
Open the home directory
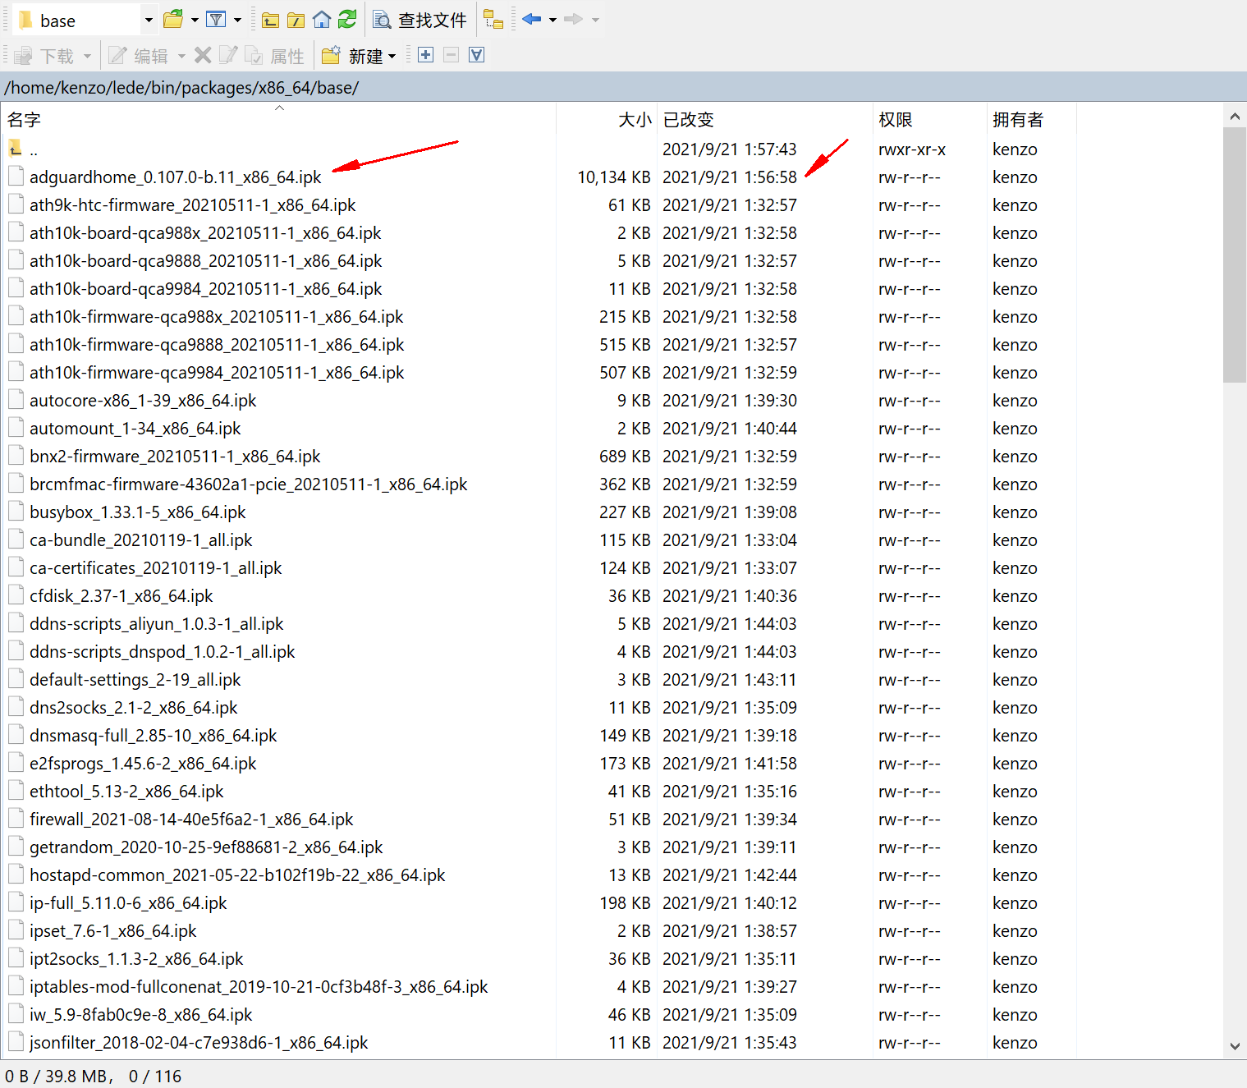(321, 19)
